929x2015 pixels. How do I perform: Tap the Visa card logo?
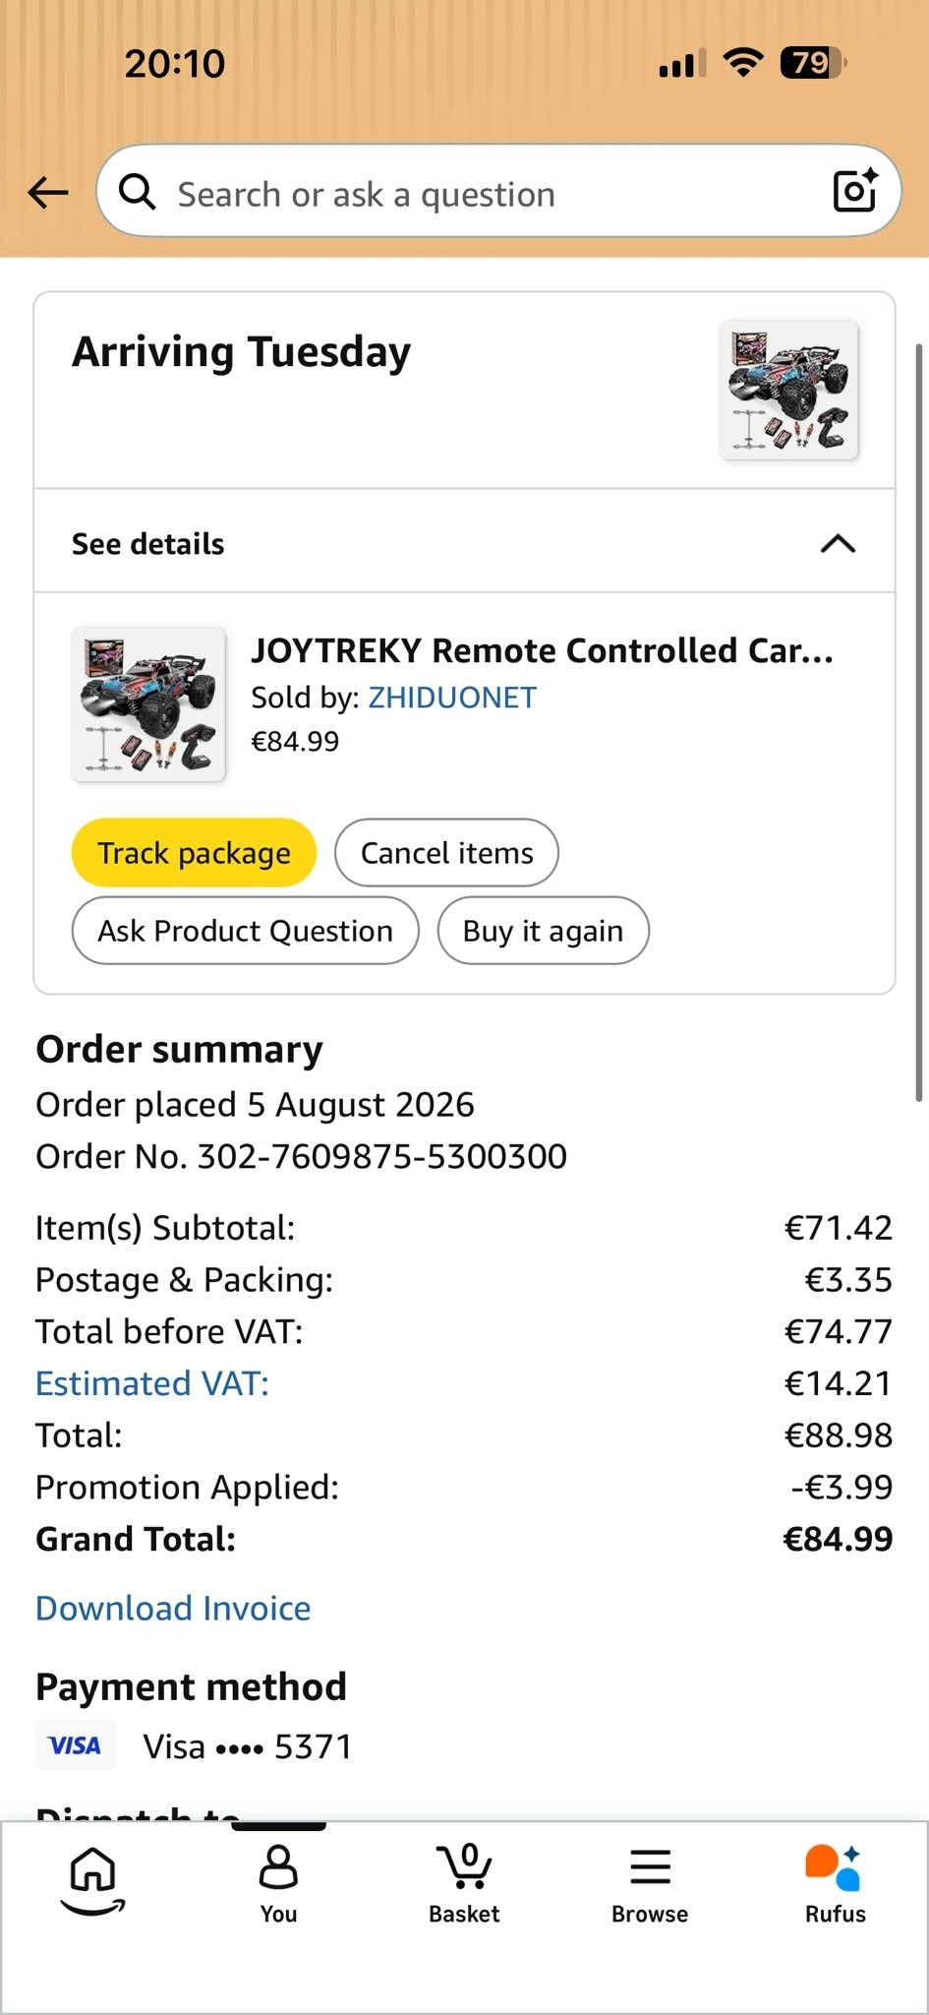tap(76, 1745)
